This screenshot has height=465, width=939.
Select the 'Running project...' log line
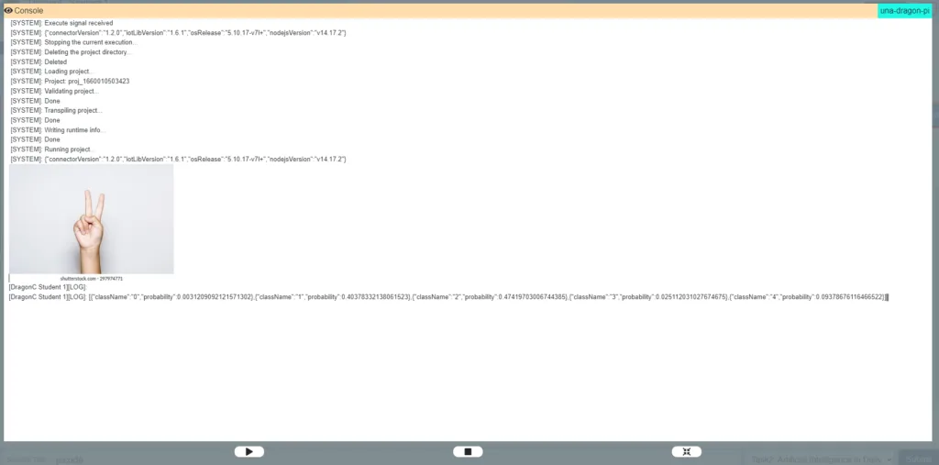[x=52, y=149]
